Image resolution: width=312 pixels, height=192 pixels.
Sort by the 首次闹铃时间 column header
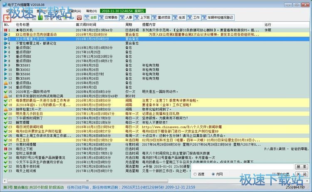point(86,24)
